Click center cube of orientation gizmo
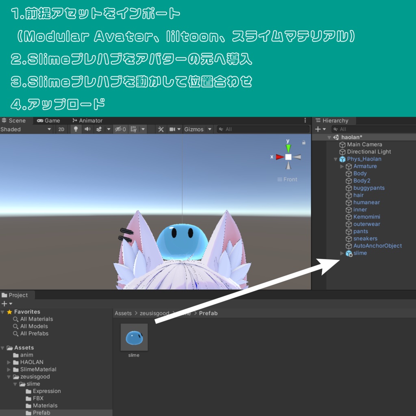 pyautogui.click(x=288, y=157)
